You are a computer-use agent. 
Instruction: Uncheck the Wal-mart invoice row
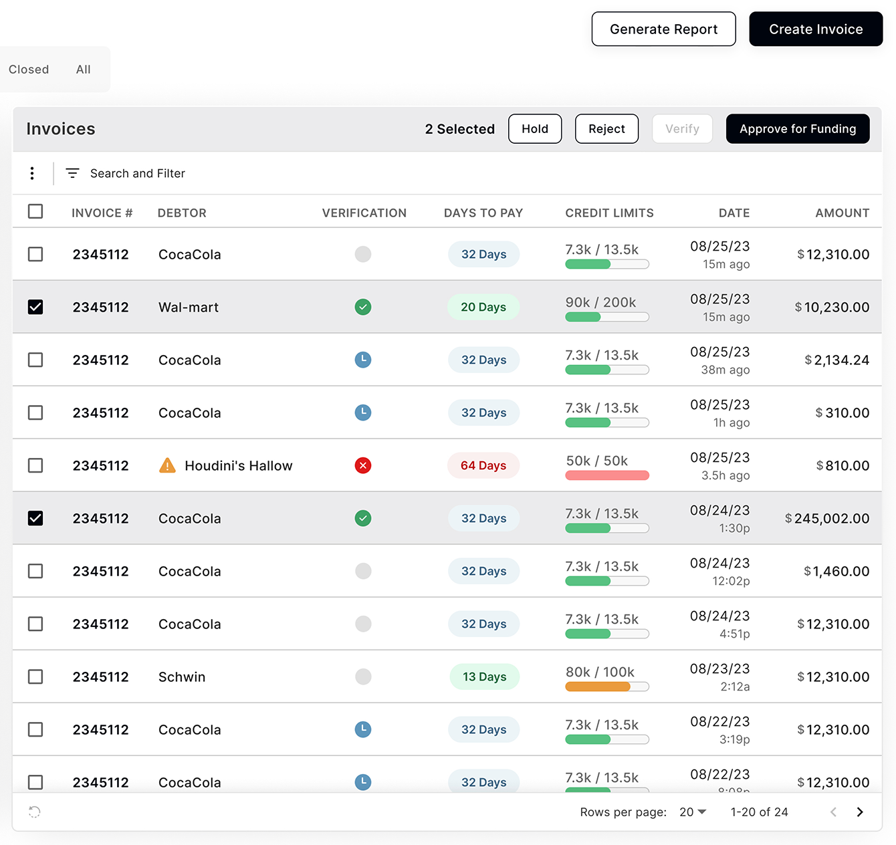(35, 307)
